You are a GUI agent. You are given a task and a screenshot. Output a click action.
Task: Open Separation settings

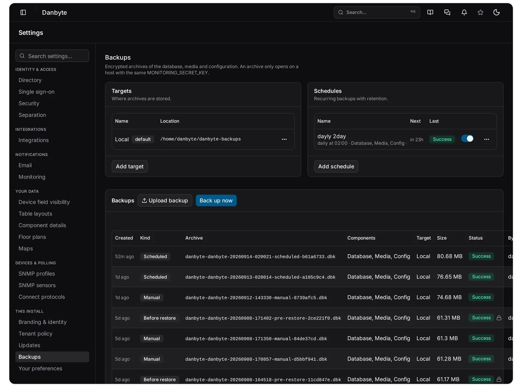tap(32, 115)
